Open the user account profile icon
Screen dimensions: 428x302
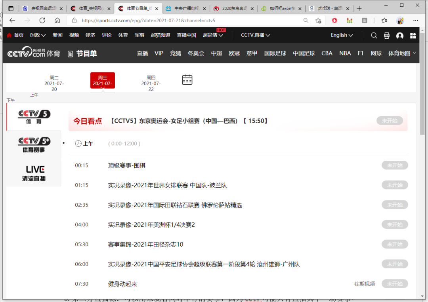[399, 35]
